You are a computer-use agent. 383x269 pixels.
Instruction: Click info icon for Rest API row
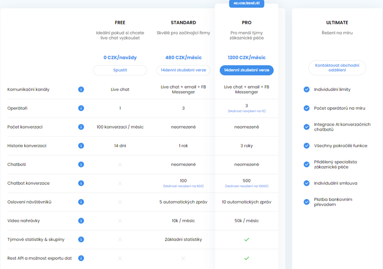tap(81, 258)
